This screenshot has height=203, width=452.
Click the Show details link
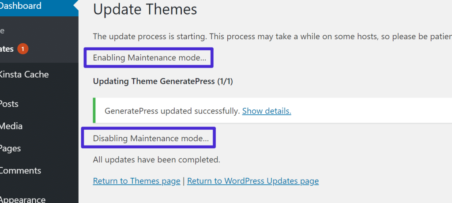267,111
